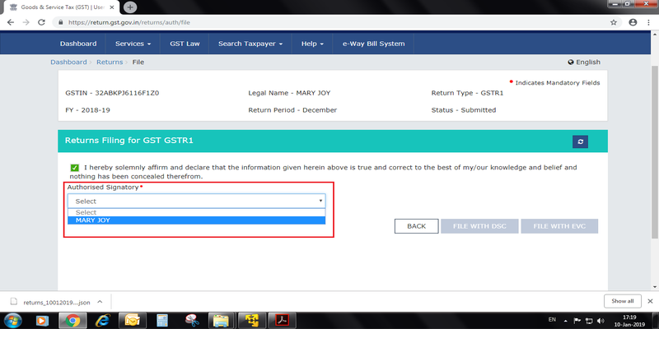
Task: Launch Internet Explorer from the taskbar
Action: tap(103, 320)
